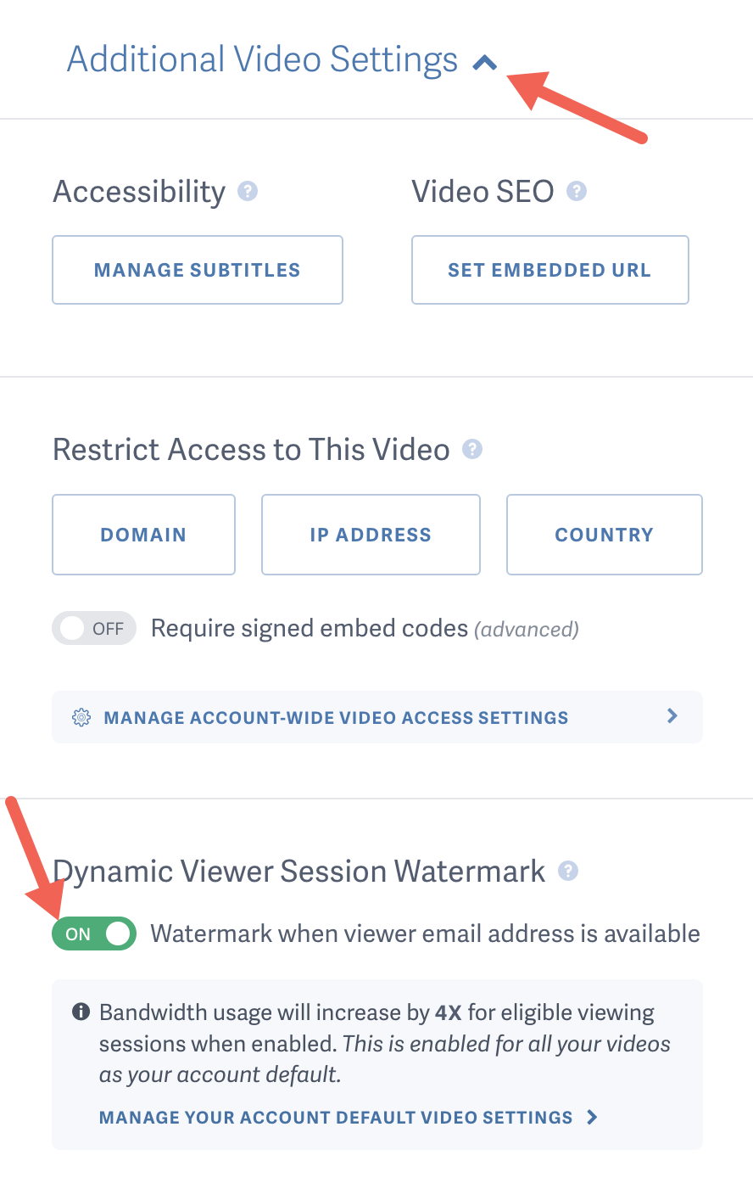This screenshot has height=1183, width=753.
Task: Click the right chevron on the account-wide settings row
Action: point(672,716)
